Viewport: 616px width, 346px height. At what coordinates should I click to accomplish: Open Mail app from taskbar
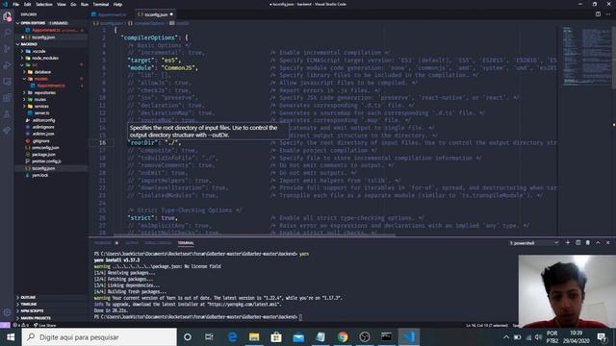click(298, 337)
